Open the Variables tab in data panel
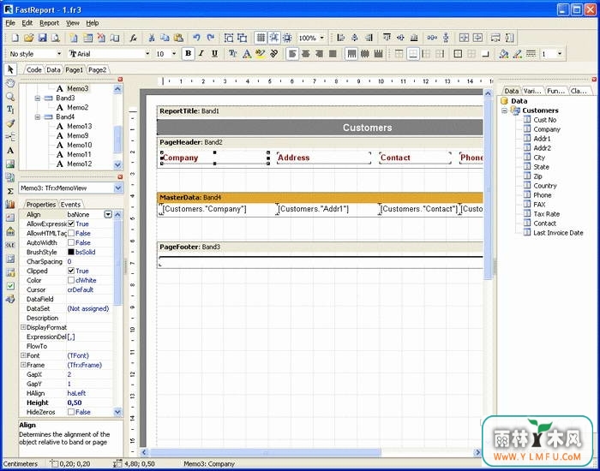The image size is (600, 471). [532, 91]
